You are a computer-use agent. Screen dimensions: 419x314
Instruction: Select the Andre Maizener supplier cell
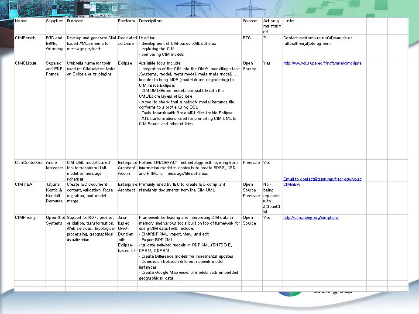click(x=55, y=171)
